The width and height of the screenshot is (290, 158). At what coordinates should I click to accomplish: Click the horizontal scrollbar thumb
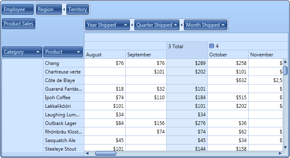(106, 153)
